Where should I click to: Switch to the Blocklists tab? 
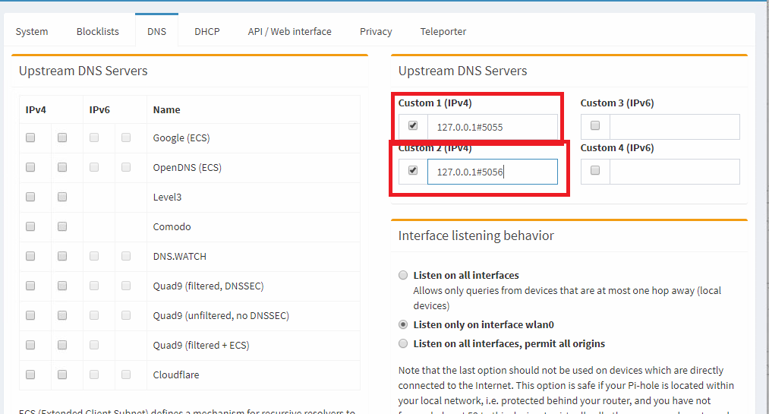click(98, 31)
